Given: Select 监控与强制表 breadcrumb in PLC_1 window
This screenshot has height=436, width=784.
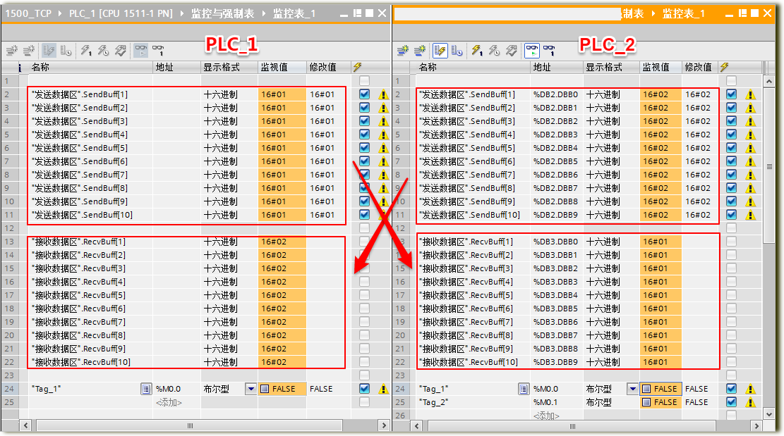Looking at the screenshot, I should (x=222, y=13).
